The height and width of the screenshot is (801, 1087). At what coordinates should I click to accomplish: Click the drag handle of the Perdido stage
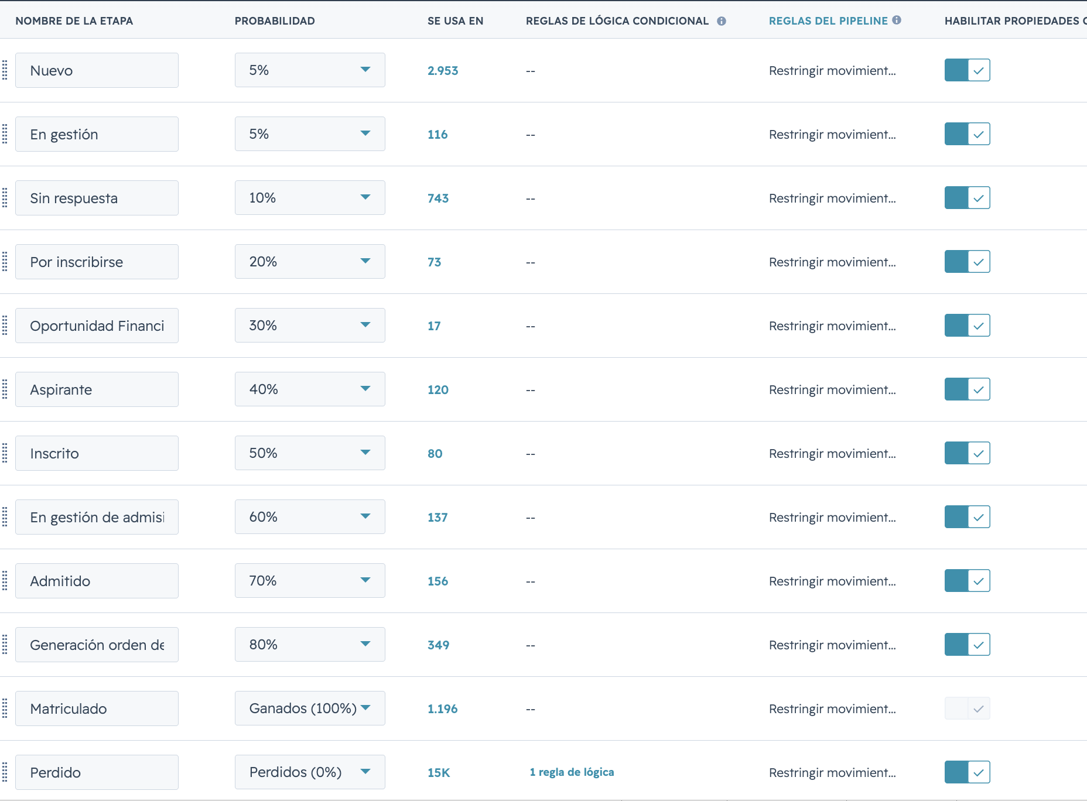[x=5, y=772]
